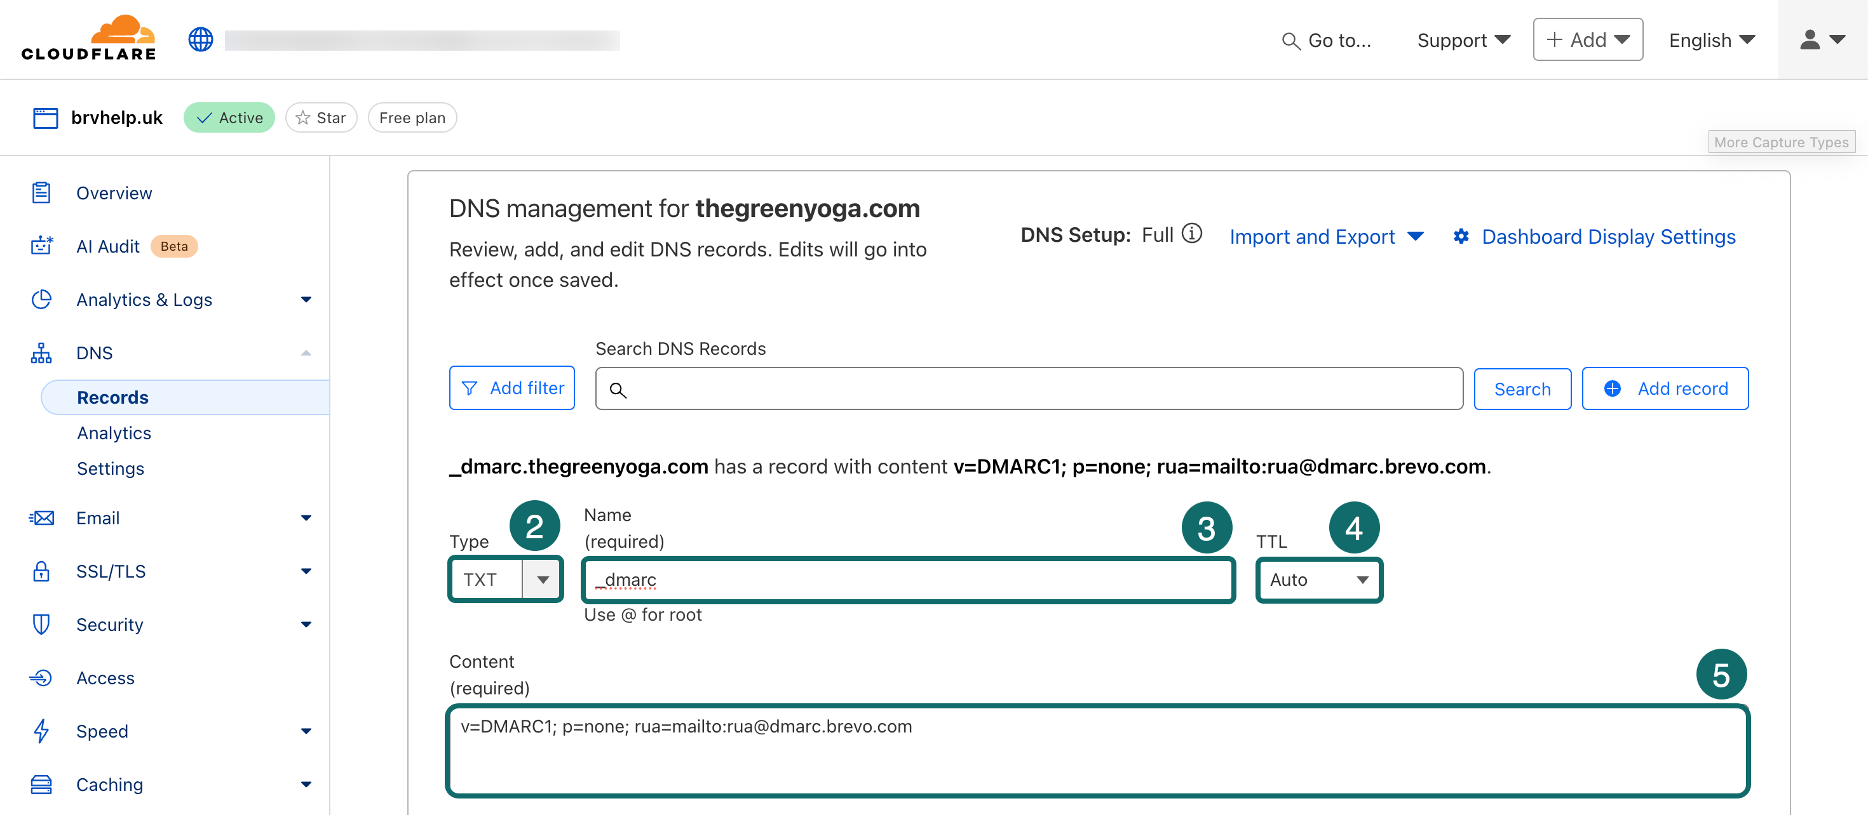This screenshot has height=815, width=1868.
Task: Click the gear icon for Dashboard Display Settings
Action: click(1461, 236)
